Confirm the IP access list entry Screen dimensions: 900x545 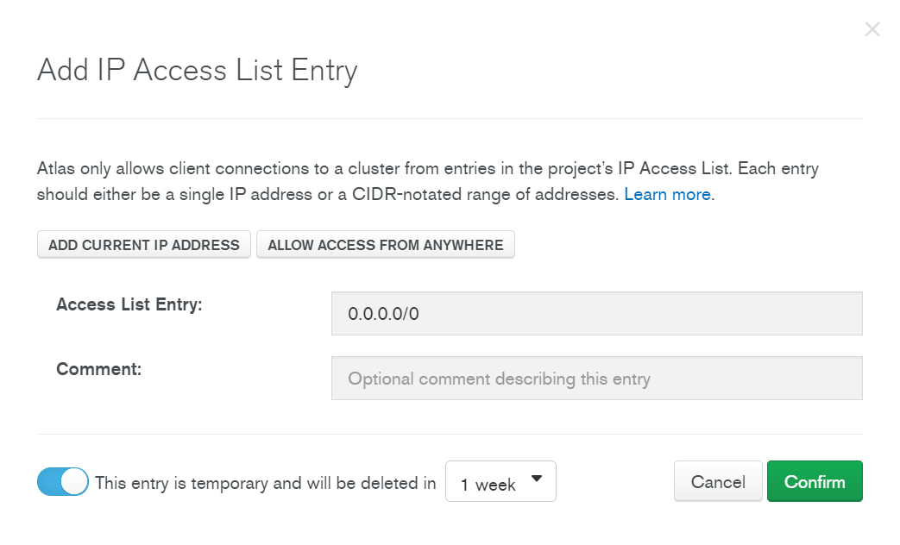click(x=815, y=482)
